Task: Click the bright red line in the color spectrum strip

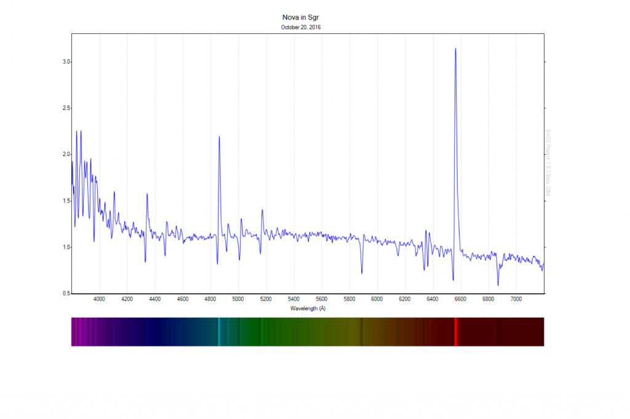Action: pyautogui.click(x=455, y=332)
